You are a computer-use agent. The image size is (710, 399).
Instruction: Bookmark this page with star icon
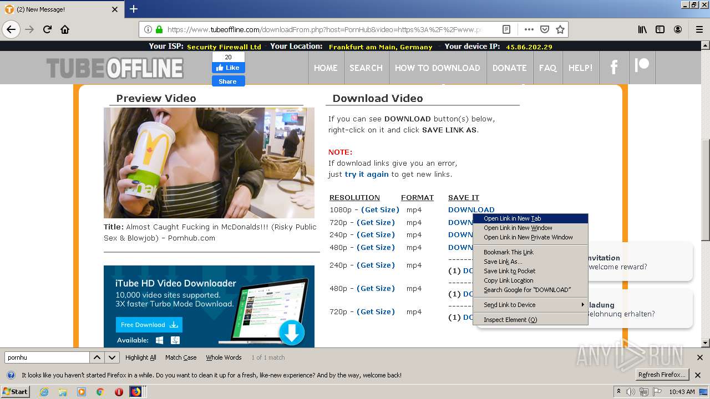coord(560,29)
